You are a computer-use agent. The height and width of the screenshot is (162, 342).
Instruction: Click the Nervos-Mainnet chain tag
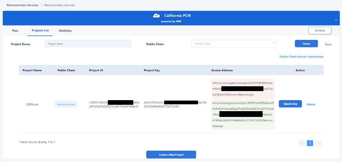66,104
